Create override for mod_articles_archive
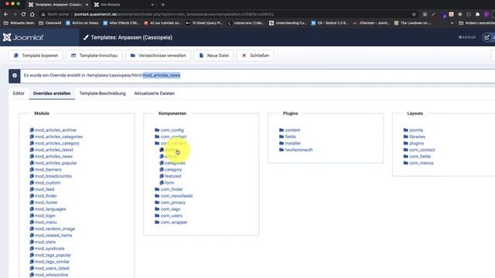Viewport: 495px width, 278px height. (x=53, y=130)
